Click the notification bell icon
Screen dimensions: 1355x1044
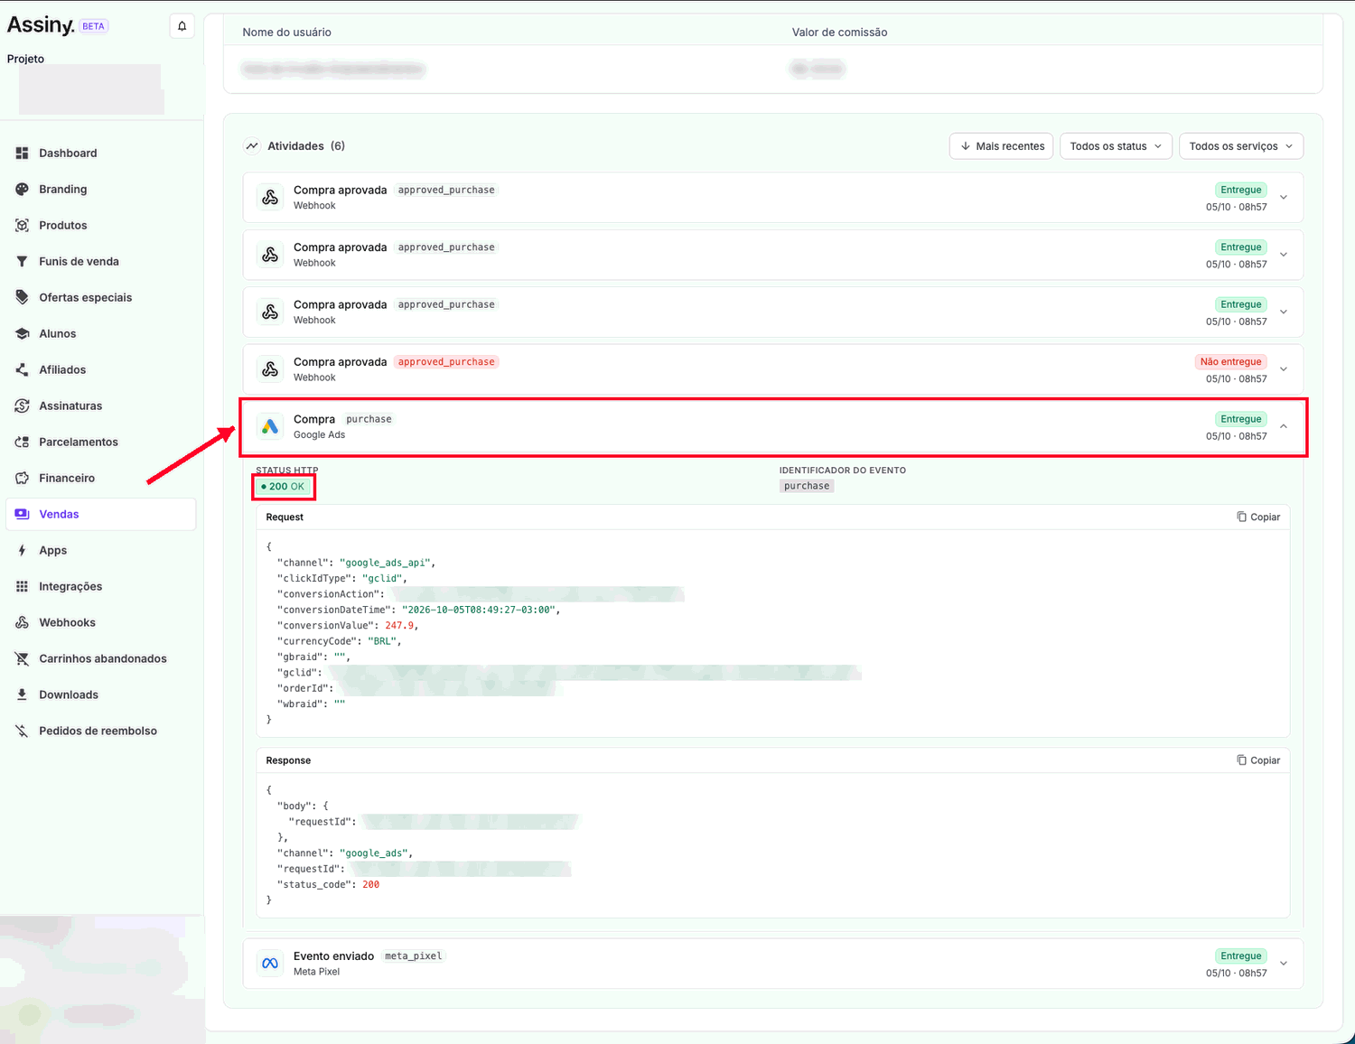coord(182,26)
